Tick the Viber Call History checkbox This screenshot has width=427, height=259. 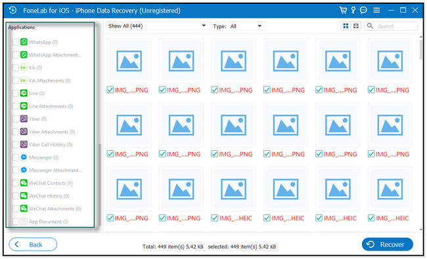click(x=16, y=145)
